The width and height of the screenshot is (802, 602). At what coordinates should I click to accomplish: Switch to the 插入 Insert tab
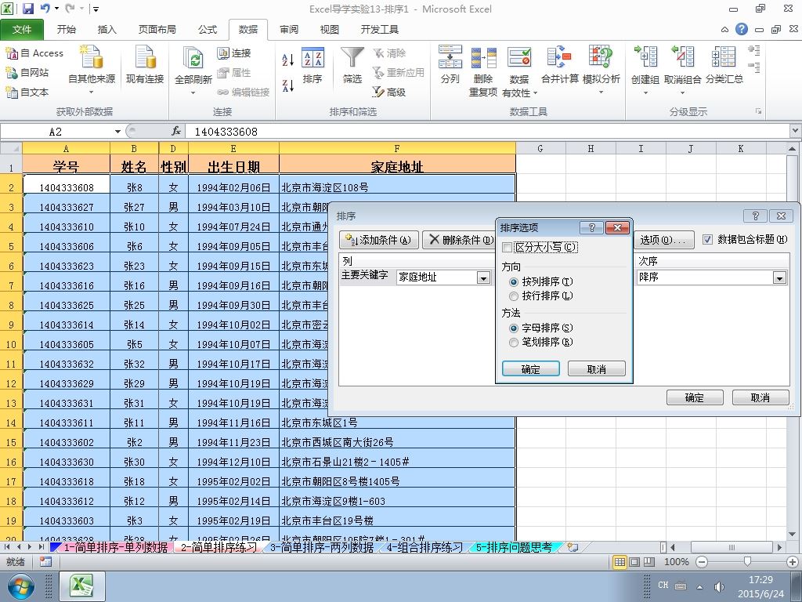tap(107, 30)
